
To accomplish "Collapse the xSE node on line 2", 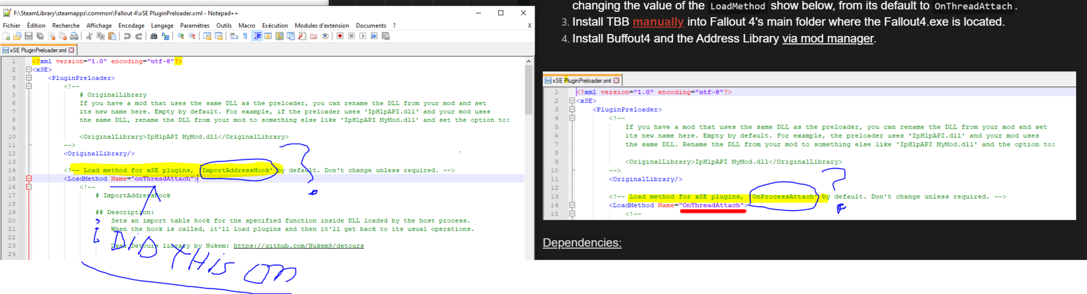I will click(x=28, y=70).
